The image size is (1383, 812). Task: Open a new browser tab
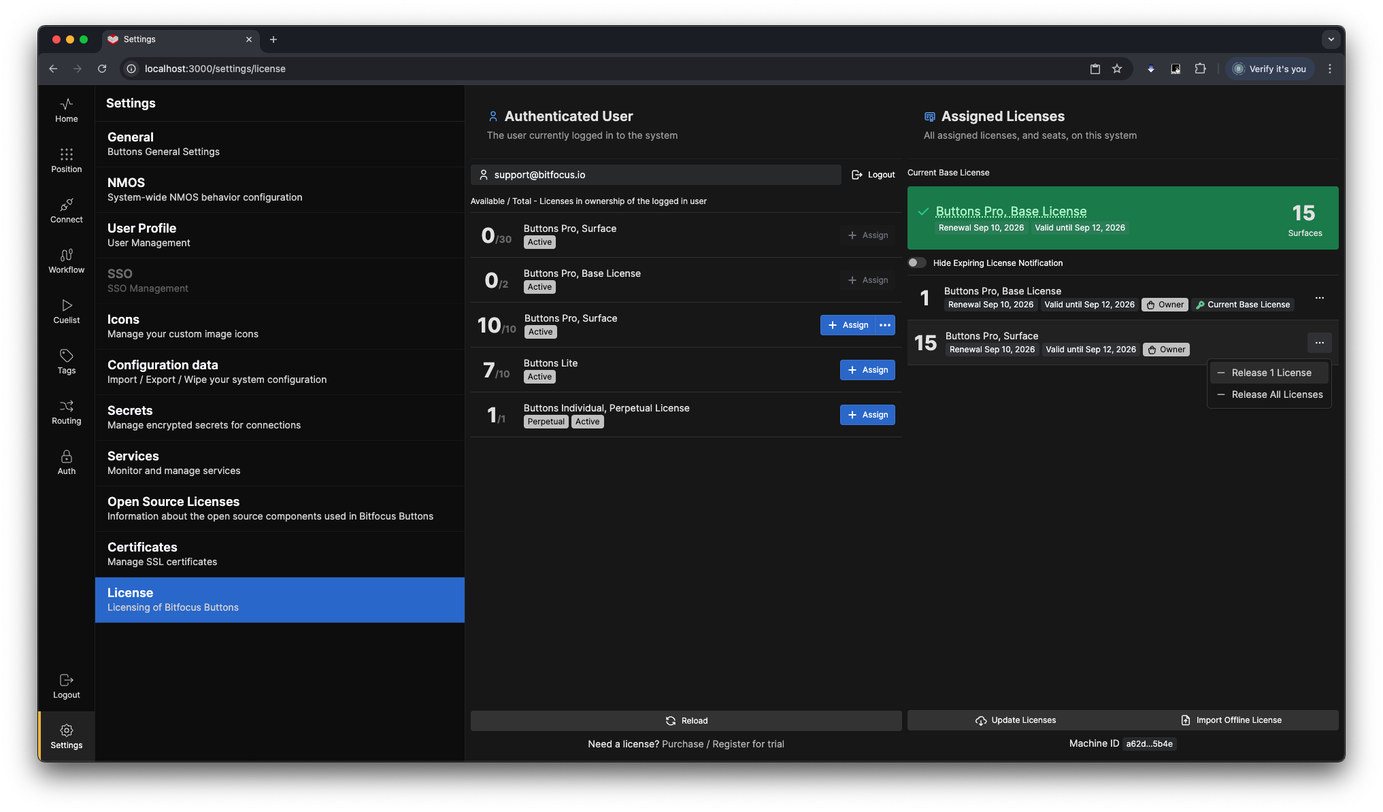(273, 39)
